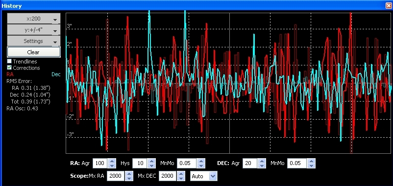This screenshot has height=186, width=393.
Task: Disable the Corrections checkbox
Action: 9,68
